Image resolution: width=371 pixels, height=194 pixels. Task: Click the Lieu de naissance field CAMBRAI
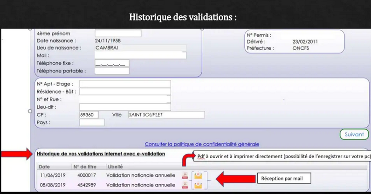tap(140, 48)
